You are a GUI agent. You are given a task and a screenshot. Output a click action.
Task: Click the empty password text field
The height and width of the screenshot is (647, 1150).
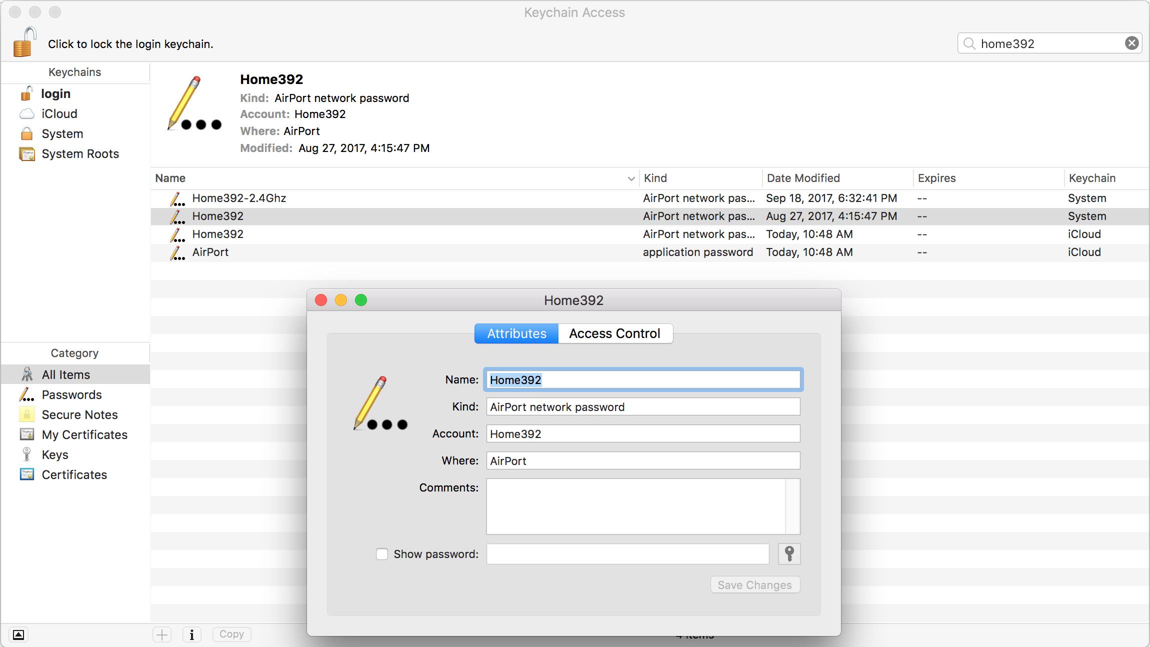tap(627, 554)
